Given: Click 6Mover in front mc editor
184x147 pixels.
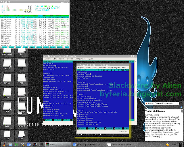Looking at the screenshot, I should click(126, 128).
